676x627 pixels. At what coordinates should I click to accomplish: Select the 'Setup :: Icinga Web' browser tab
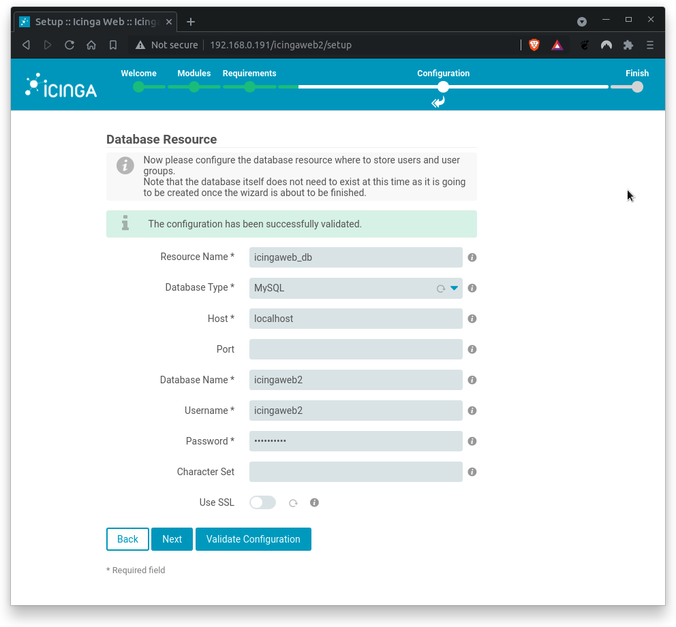(95, 21)
